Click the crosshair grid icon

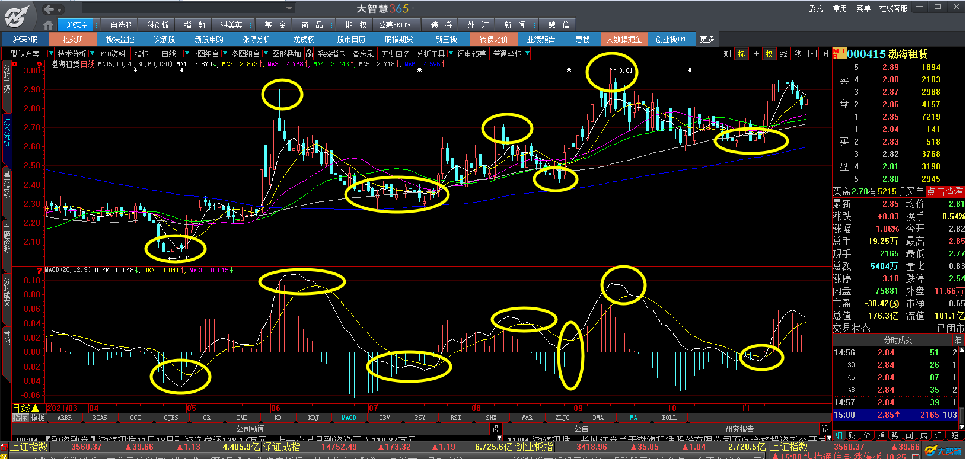click(x=756, y=54)
